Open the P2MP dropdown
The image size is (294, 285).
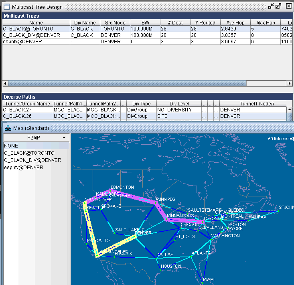click(36, 137)
